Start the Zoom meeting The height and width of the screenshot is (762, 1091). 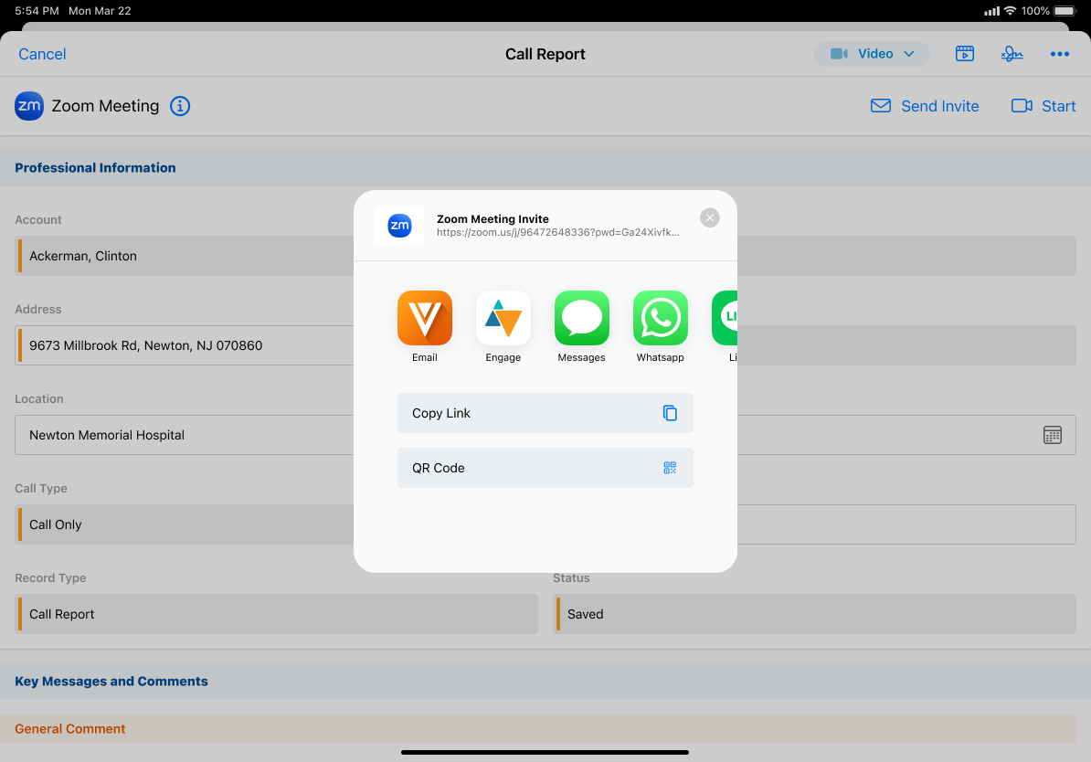point(1043,106)
